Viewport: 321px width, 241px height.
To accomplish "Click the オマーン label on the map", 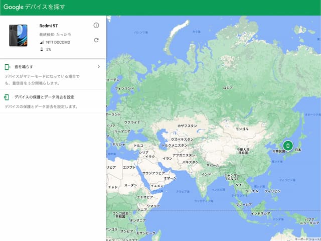I will pyautogui.click(x=170, y=178).
